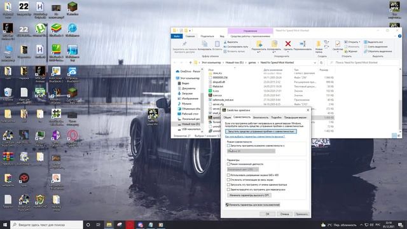Click the change high DPI settings button
Viewport: 407px width, 229px height.
249,195
